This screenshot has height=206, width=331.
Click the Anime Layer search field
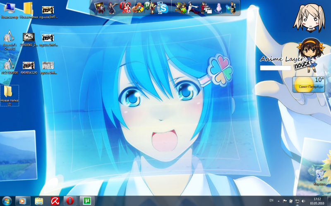[276, 68]
